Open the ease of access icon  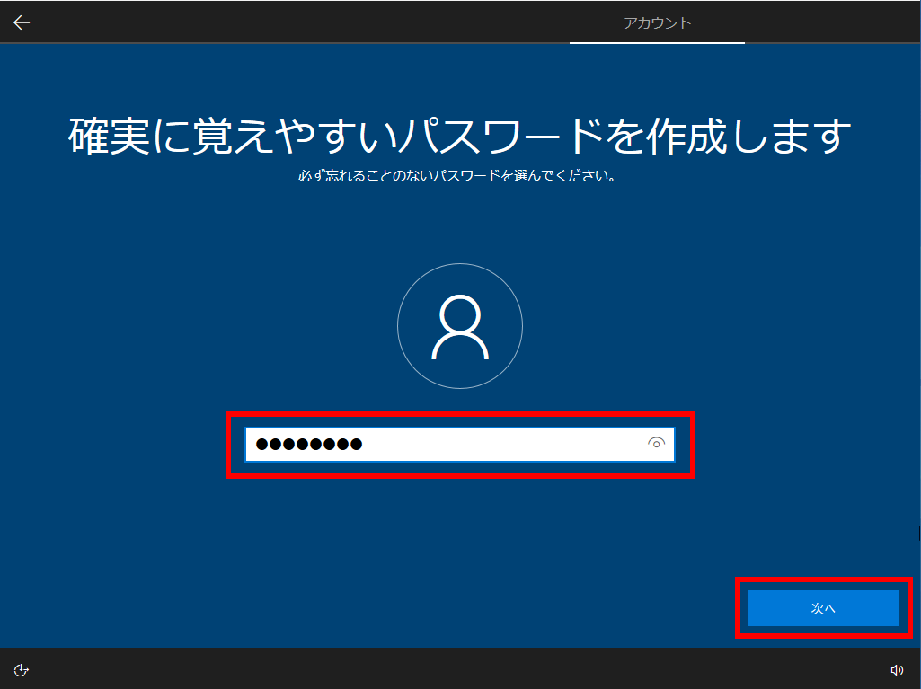[22, 670]
